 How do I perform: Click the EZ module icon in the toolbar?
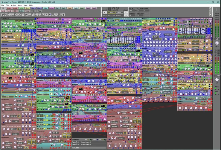43,15
